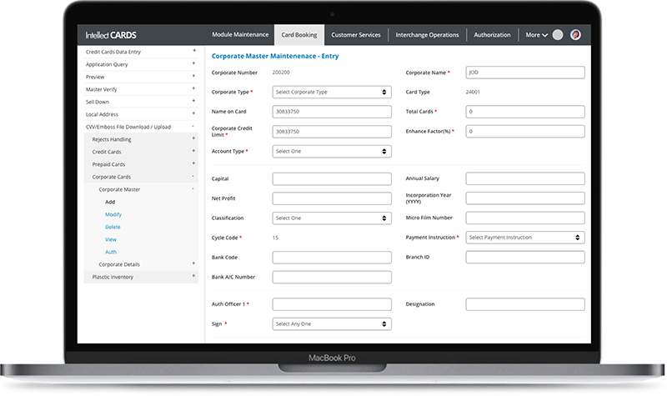Open the Classification dropdown
This screenshot has height=396, width=667.
(332, 218)
